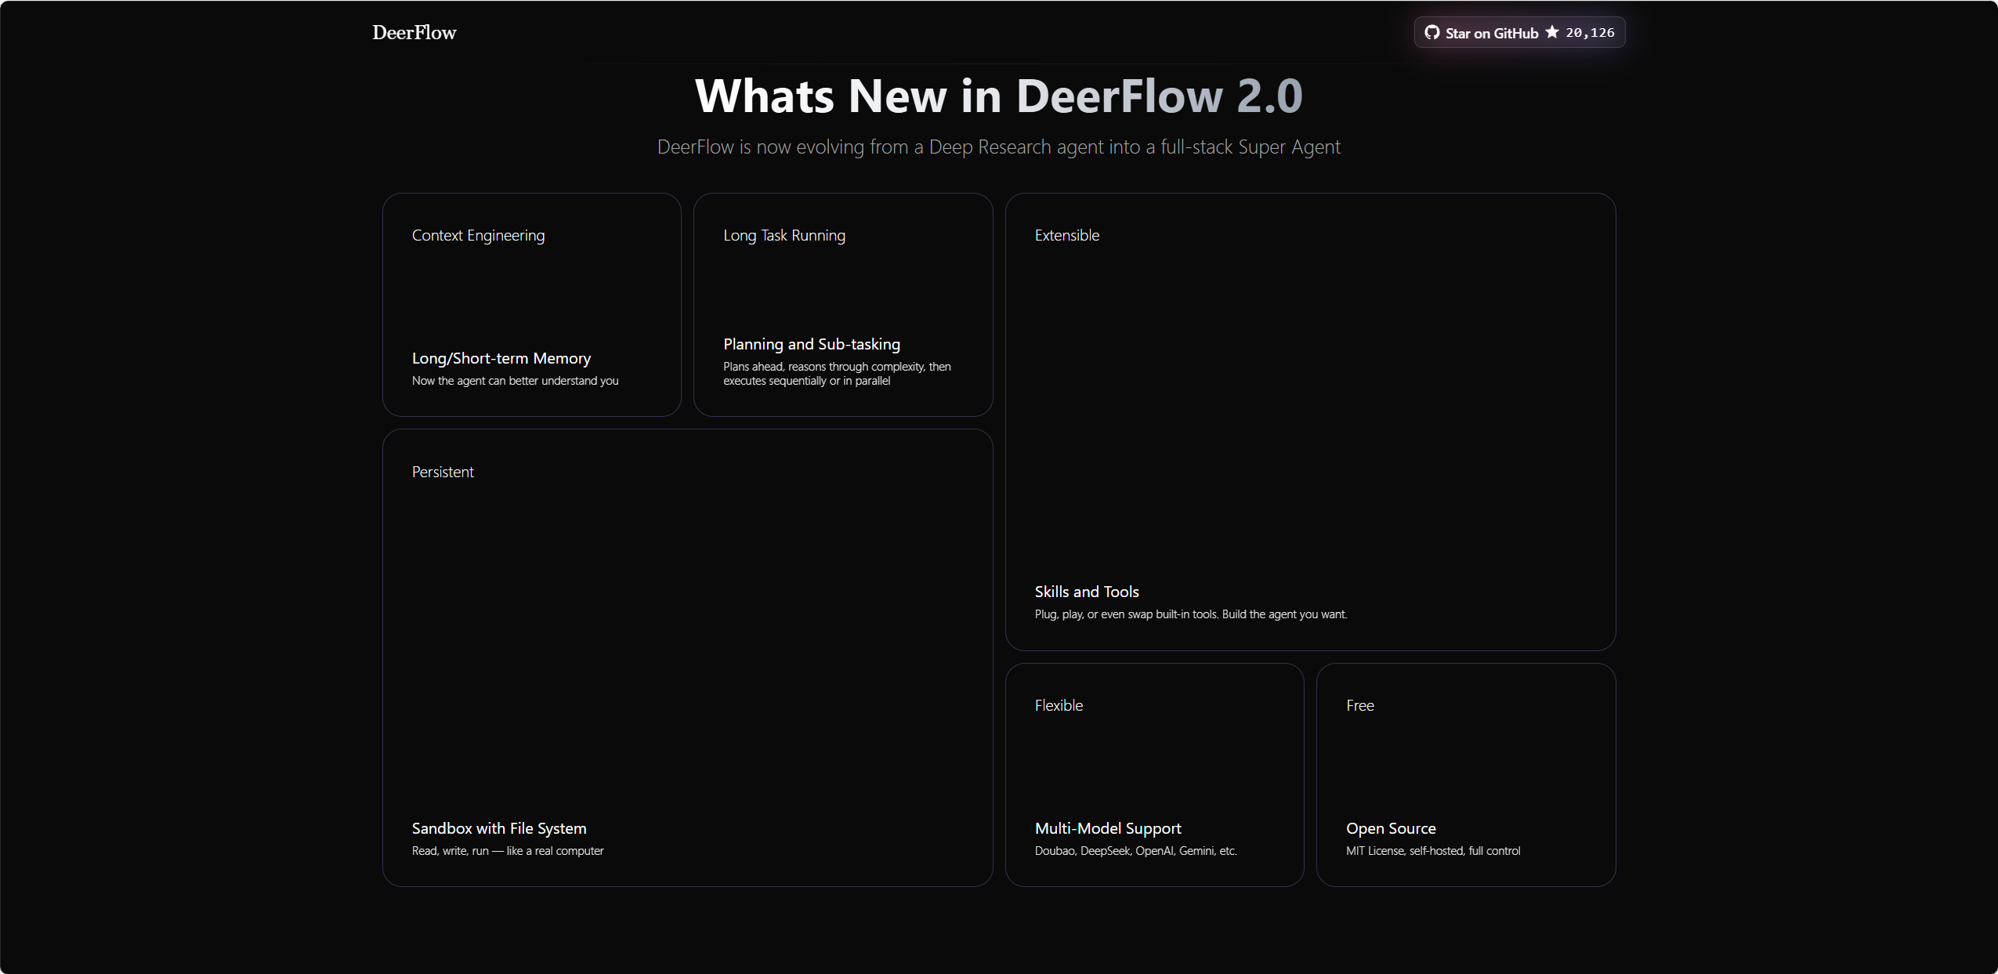This screenshot has width=1998, height=974.
Task: Click the Extensible label
Action: 1066,235
